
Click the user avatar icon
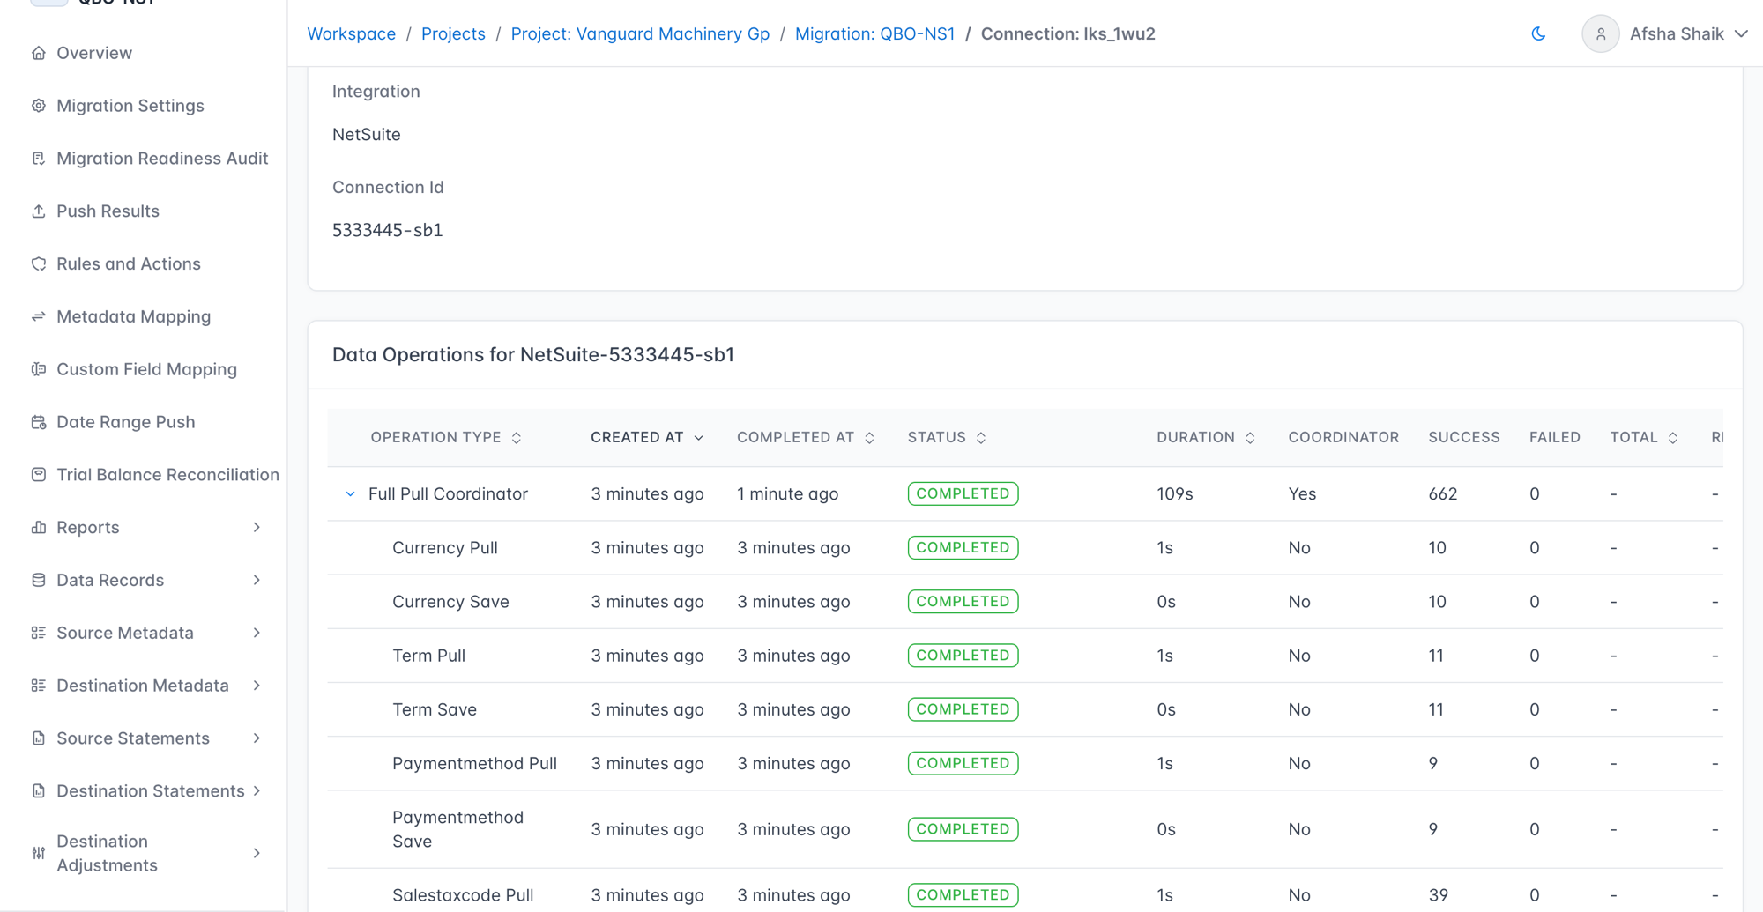pyautogui.click(x=1601, y=33)
